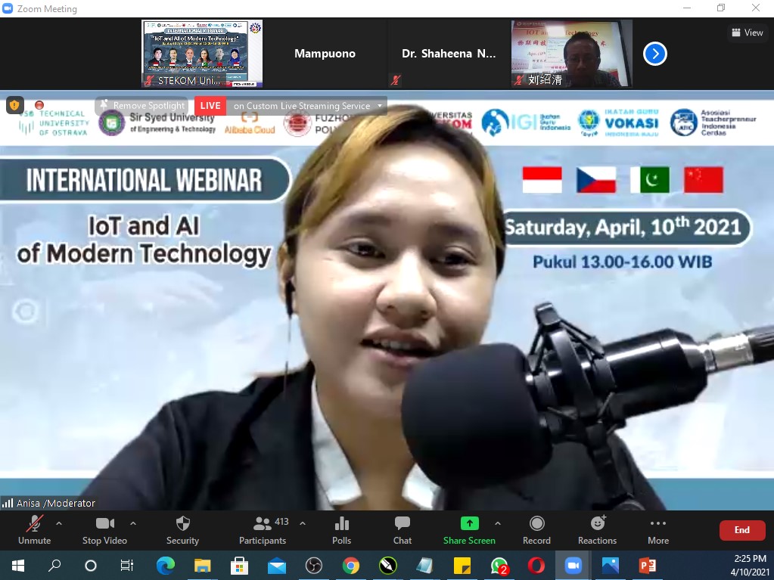The height and width of the screenshot is (580, 774).
Task: Toggle meeting Record
Action: [536, 530]
